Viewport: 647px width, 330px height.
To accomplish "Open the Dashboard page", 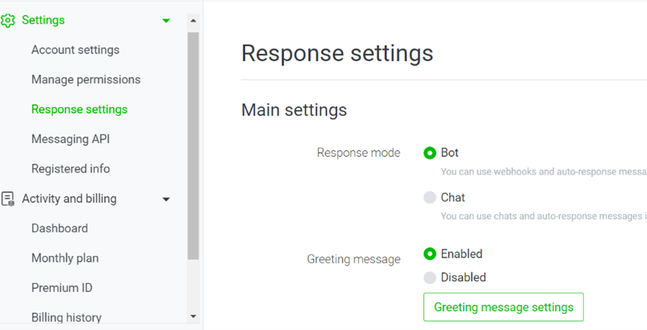I will tap(60, 228).
